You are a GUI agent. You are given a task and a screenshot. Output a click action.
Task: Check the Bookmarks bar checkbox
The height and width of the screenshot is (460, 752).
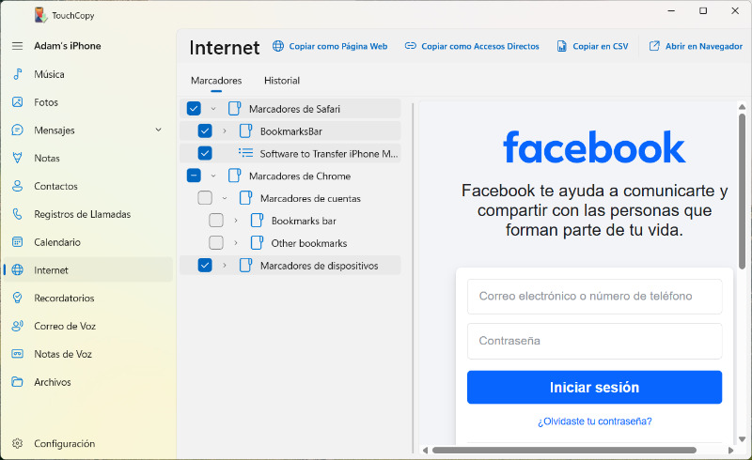(216, 221)
